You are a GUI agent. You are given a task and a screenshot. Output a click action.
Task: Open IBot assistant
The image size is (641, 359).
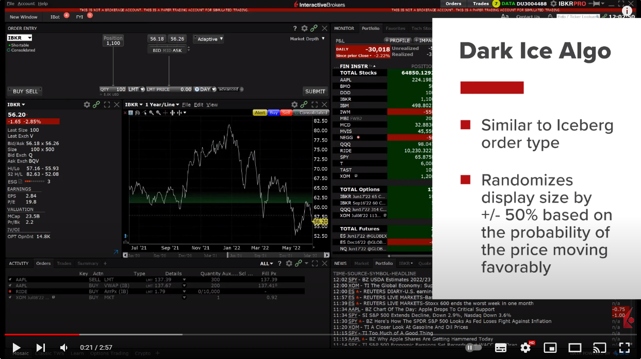[55, 17]
